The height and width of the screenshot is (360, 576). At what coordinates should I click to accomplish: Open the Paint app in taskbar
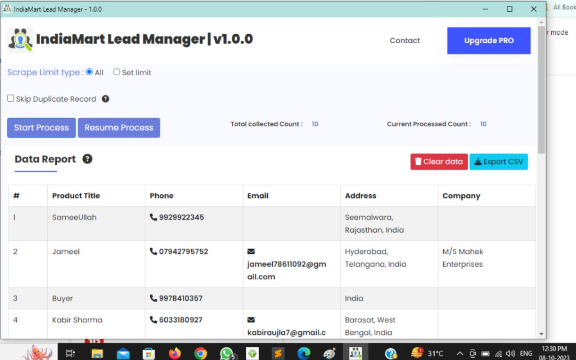click(329, 353)
